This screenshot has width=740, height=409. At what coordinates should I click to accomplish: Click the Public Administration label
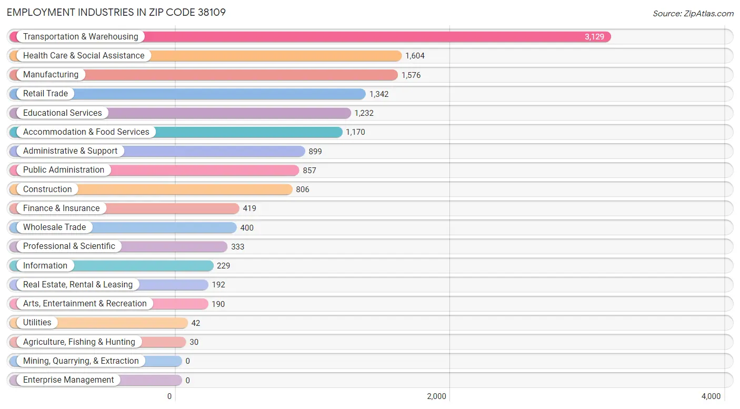[64, 170]
